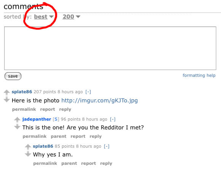The image size is (221, 169).
Task: Upvote jadepanther's comment
Action: 17,120
